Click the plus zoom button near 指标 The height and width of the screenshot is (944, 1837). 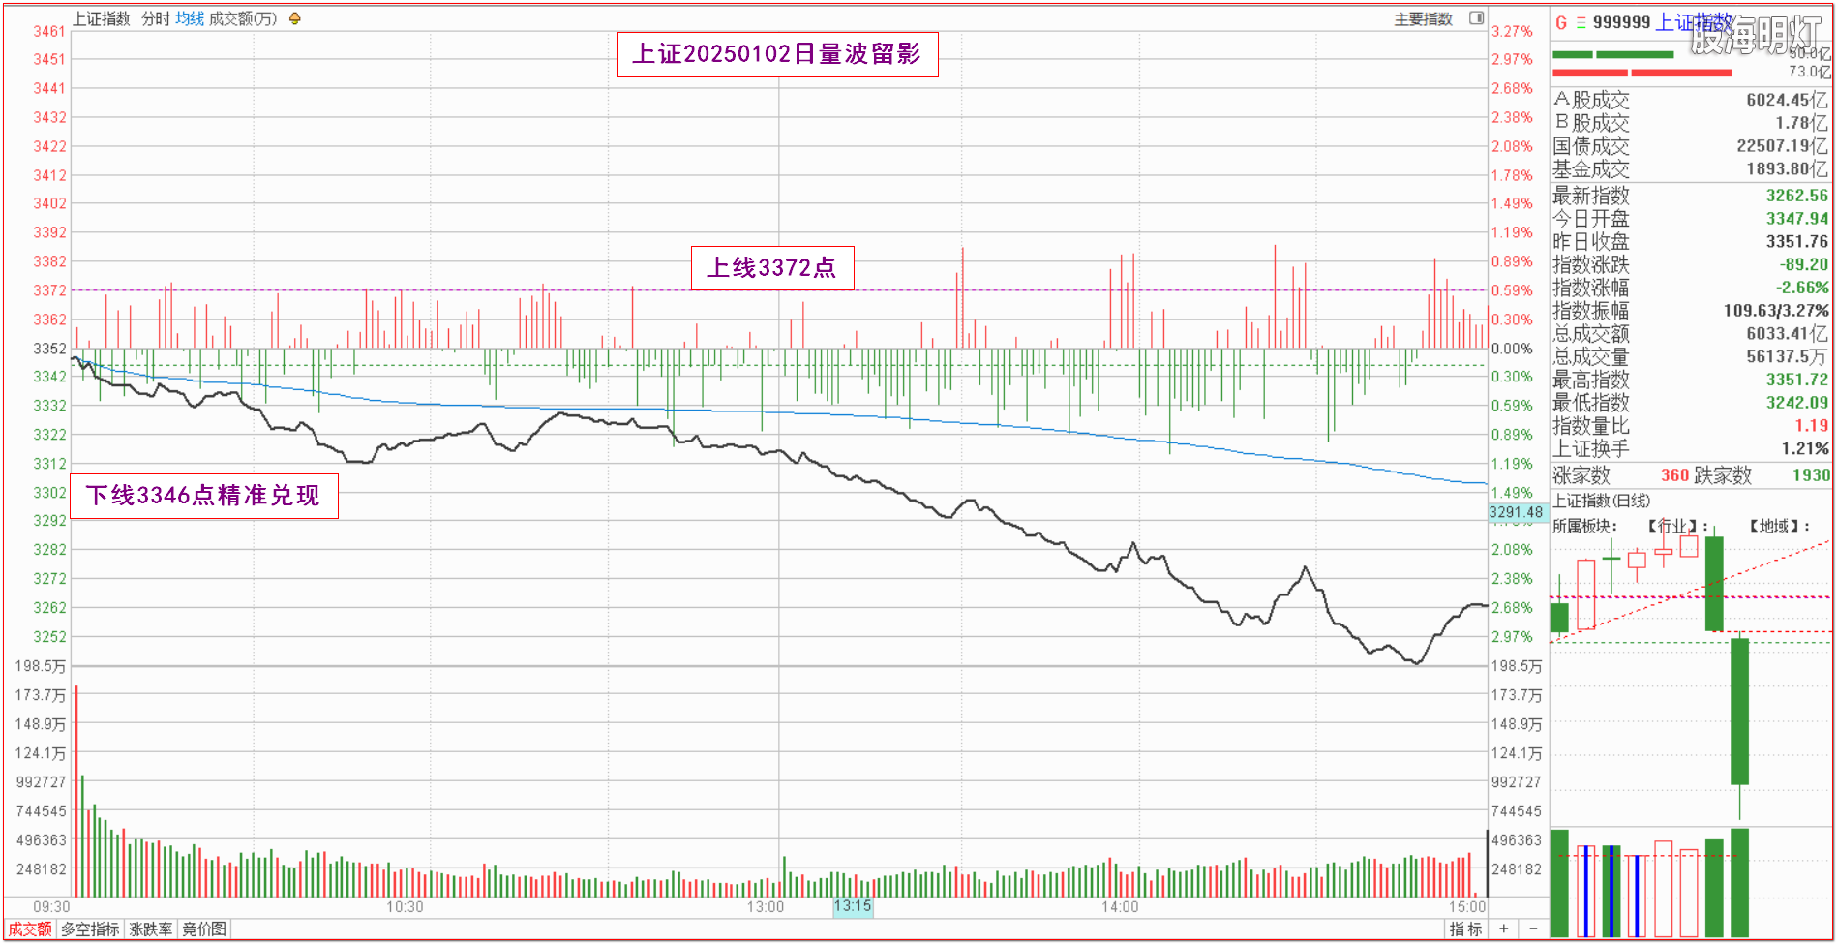coord(1503,929)
